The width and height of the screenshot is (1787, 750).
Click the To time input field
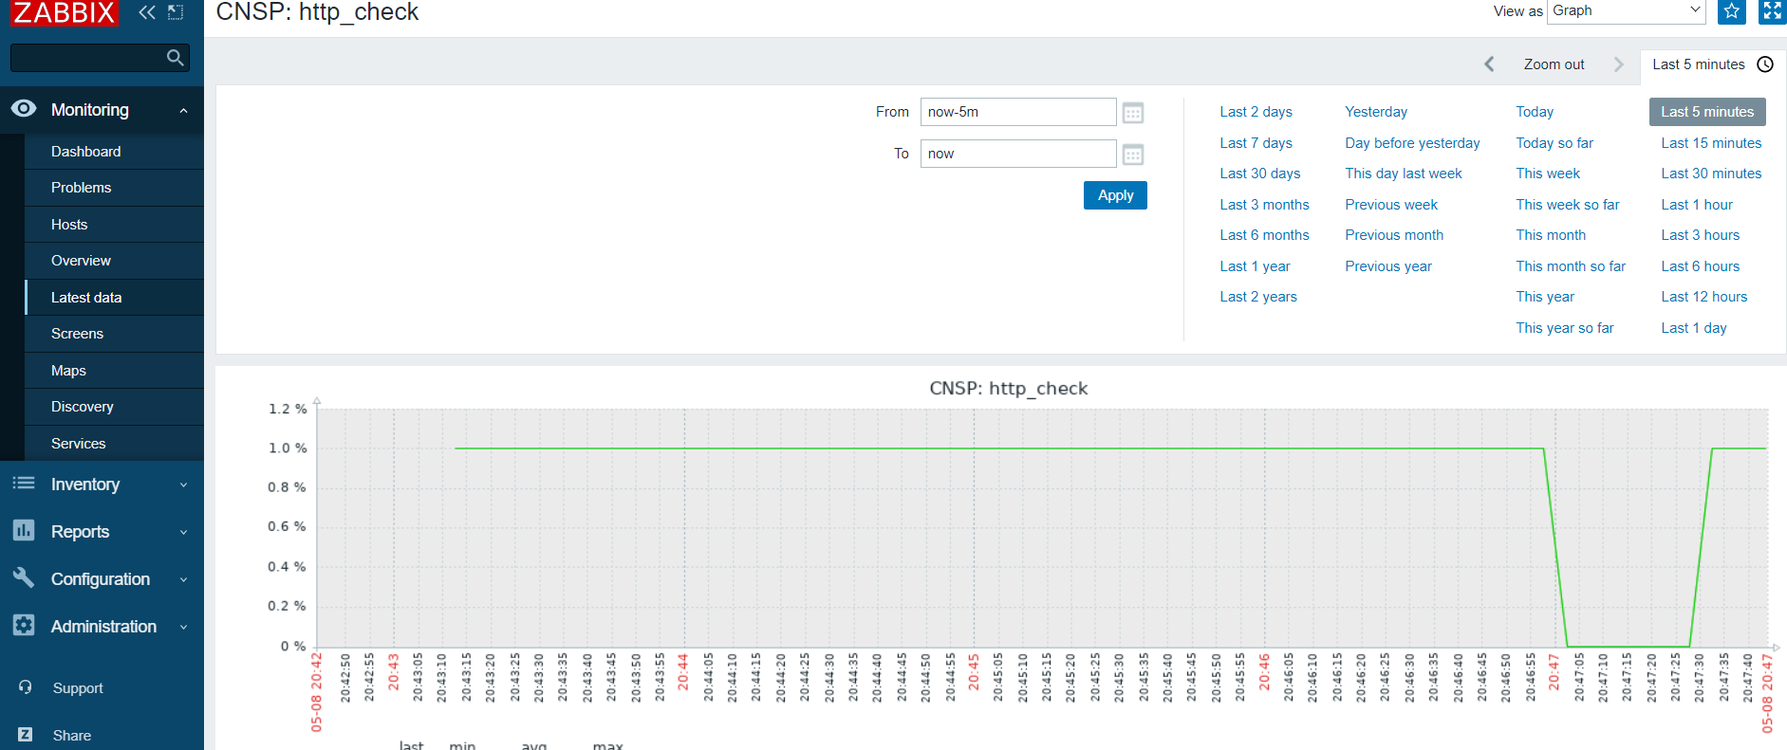[x=1018, y=154]
